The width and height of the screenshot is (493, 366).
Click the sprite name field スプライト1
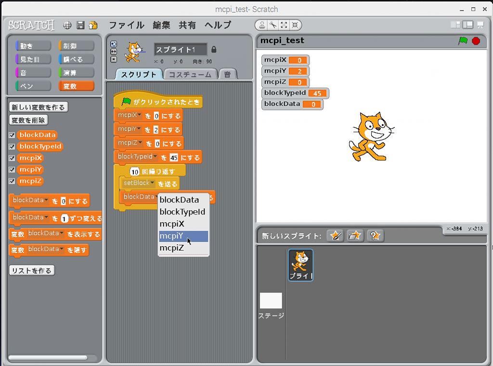pyautogui.click(x=181, y=50)
